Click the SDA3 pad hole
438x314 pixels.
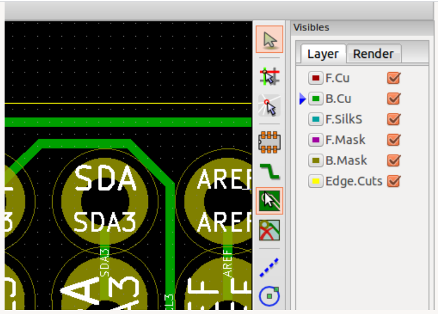(x=105, y=201)
